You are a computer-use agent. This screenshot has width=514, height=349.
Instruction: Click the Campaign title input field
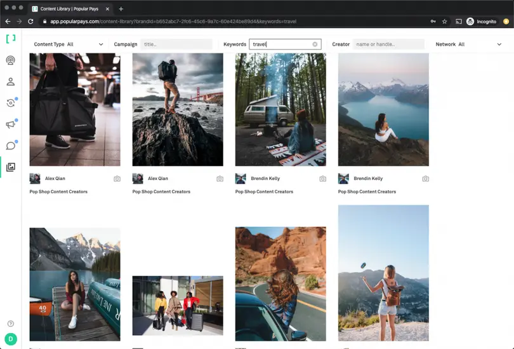click(x=176, y=44)
